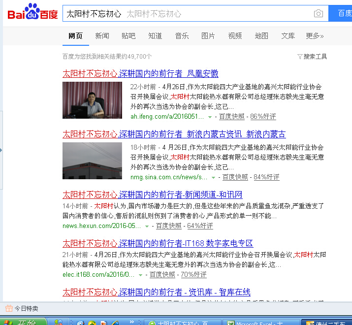The image size is (352, 325).
Task: Open camera image search in search box
Action: click(x=319, y=14)
